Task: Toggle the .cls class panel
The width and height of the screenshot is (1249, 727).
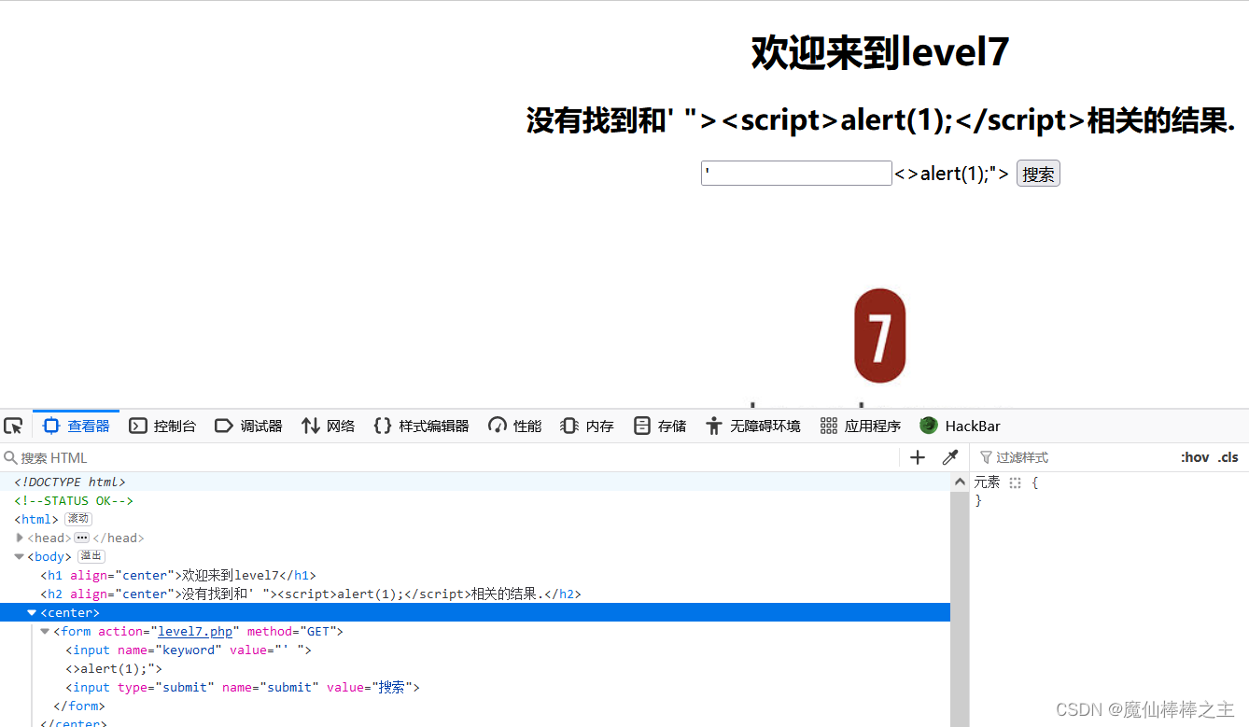Action: tap(1228, 457)
